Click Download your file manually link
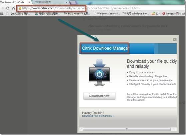The height and width of the screenshot is (135, 186). pos(98,116)
